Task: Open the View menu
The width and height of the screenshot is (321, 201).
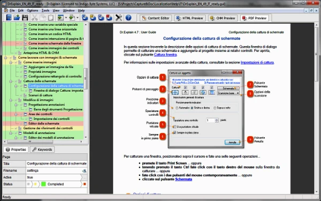Action: pos(56,11)
